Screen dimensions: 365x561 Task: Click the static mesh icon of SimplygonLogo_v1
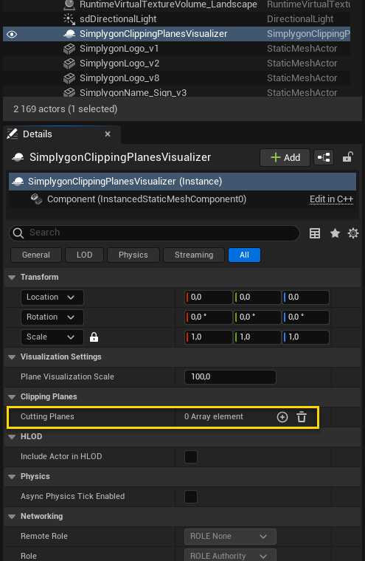tap(69, 49)
